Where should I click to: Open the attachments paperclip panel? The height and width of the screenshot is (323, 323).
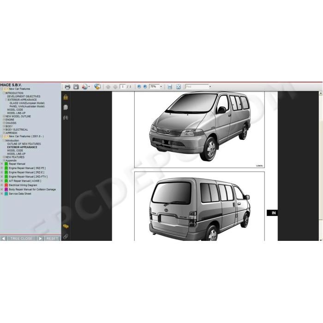click(66, 236)
